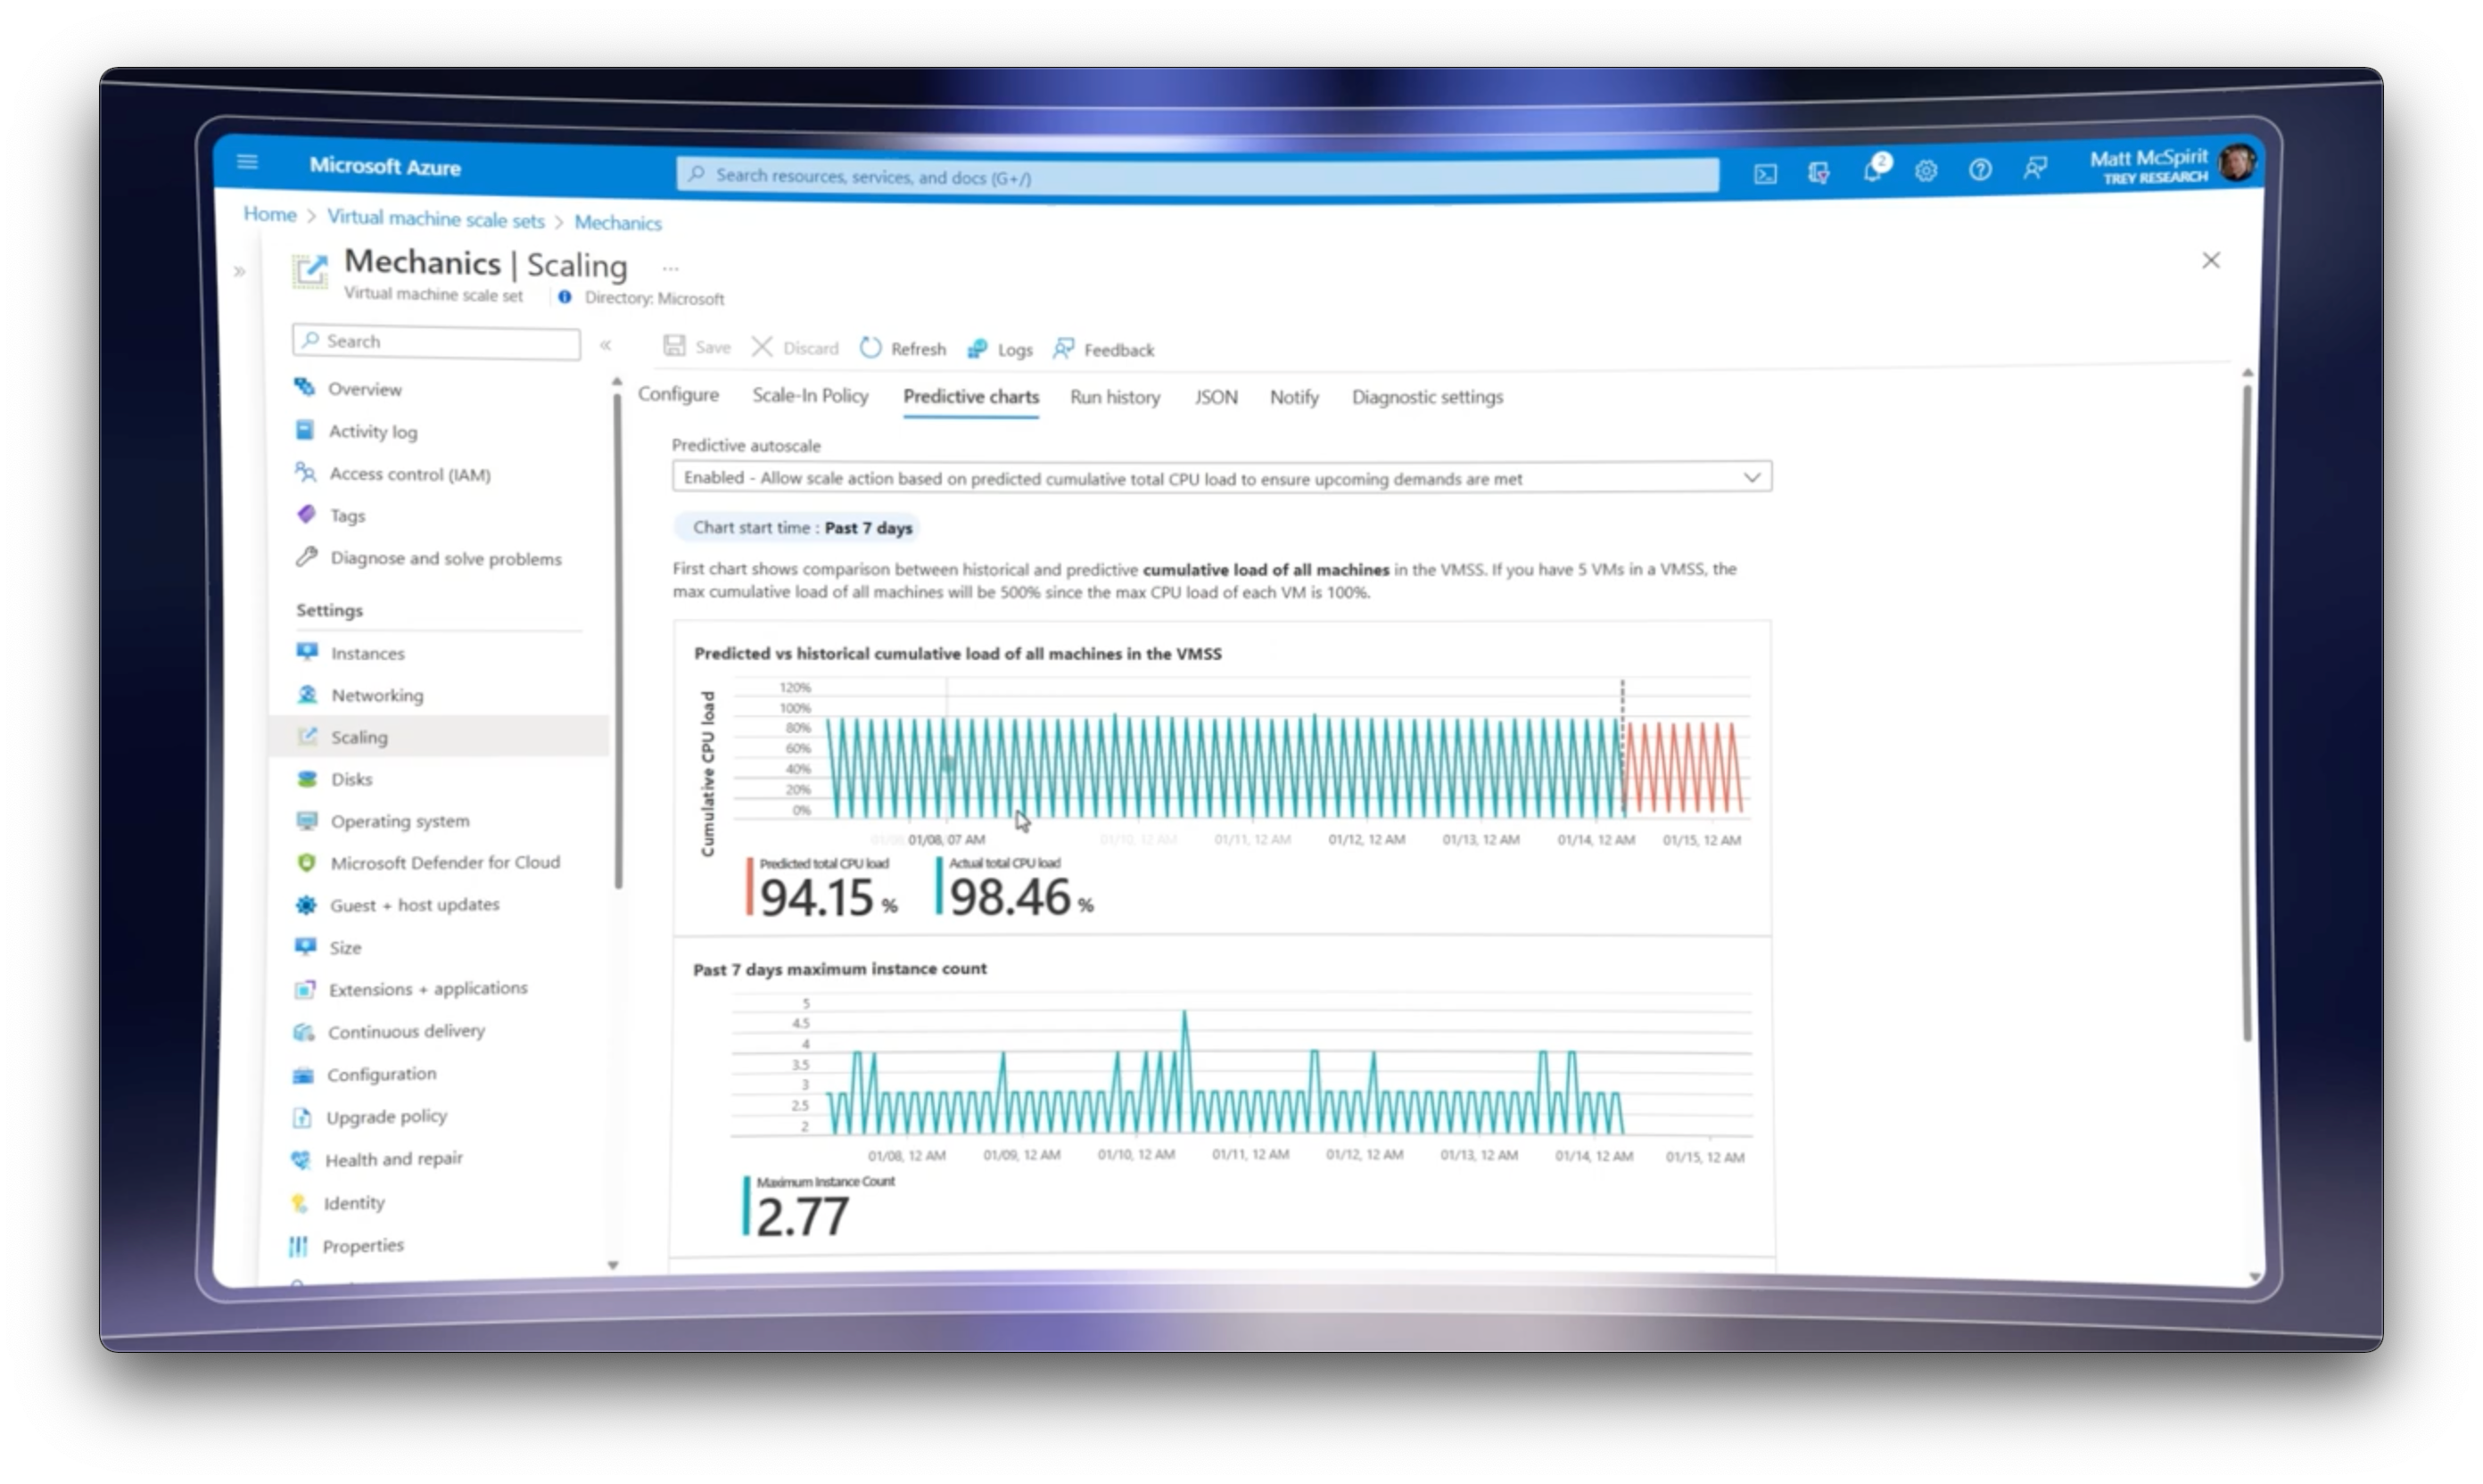Image resolution: width=2483 pixels, height=1484 pixels.
Task: Click the Virtual machine scale sets breadcrumb
Action: tap(435, 220)
